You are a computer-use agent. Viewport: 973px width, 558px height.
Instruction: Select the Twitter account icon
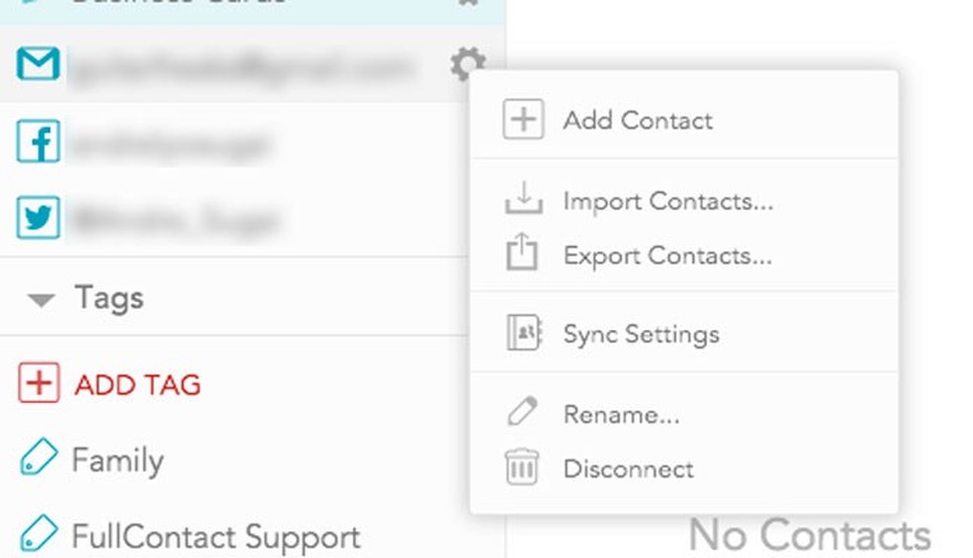tap(39, 218)
